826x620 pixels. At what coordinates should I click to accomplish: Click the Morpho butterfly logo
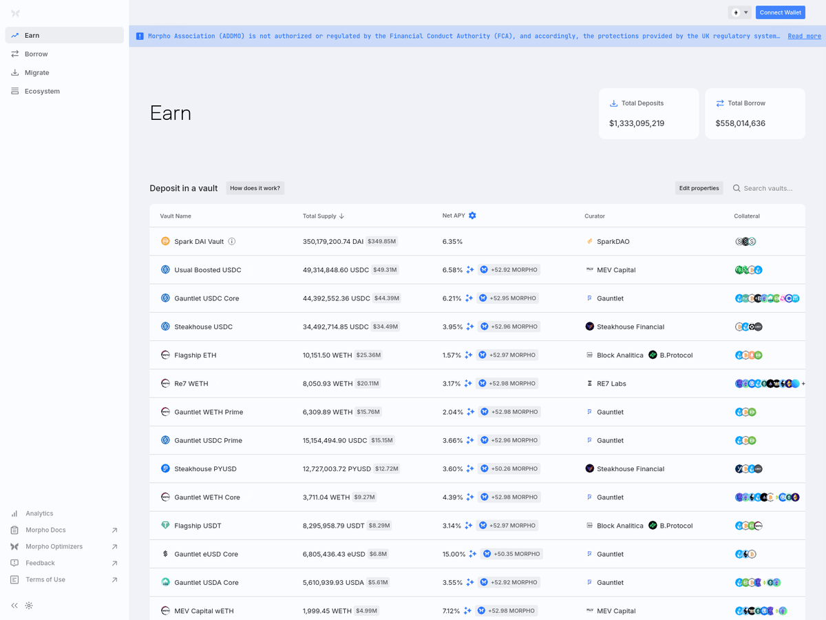coord(15,13)
